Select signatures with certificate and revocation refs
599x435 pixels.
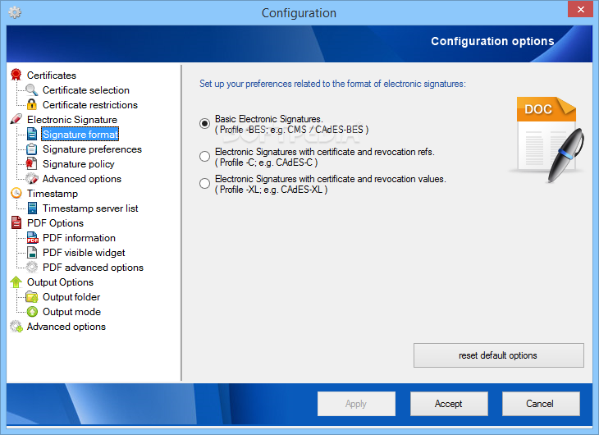coord(205,156)
